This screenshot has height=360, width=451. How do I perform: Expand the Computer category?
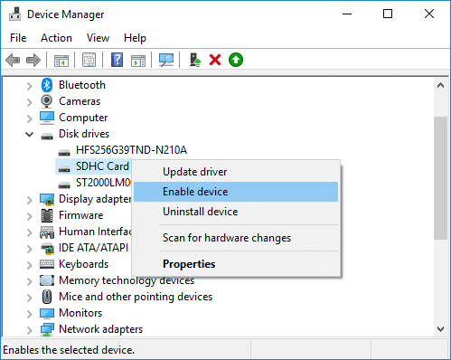[29, 118]
